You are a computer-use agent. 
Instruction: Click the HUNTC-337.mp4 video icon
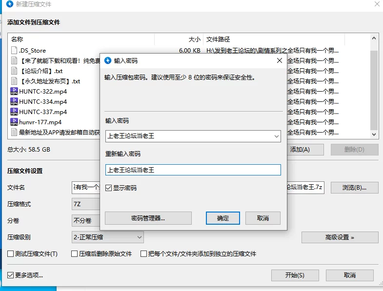[14, 112]
